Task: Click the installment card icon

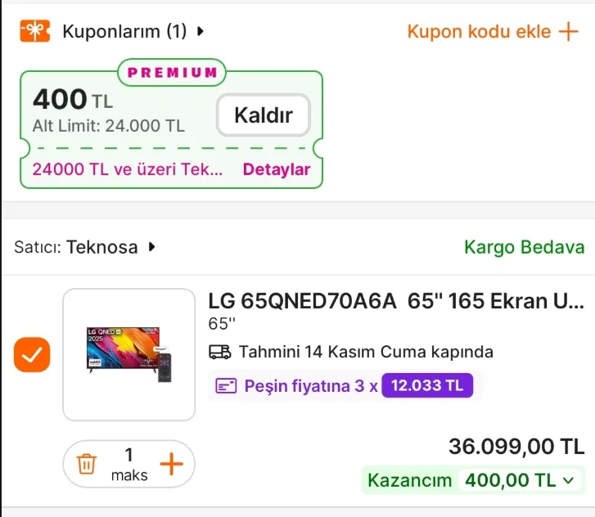Action: pyautogui.click(x=226, y=386)
